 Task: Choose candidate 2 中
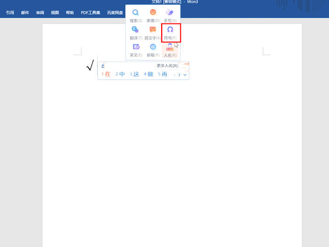click(120, 74)
